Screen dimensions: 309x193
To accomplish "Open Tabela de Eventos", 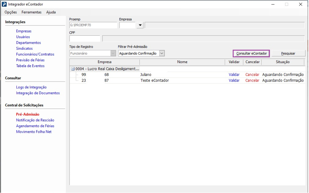I will pyautogui.click(x=30, y=66).
